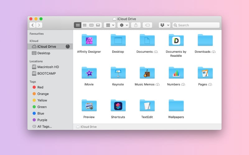This screenshot has height=155, width=249.
Task: Click the Share toolbar icon
Action: tap(136, 25)
